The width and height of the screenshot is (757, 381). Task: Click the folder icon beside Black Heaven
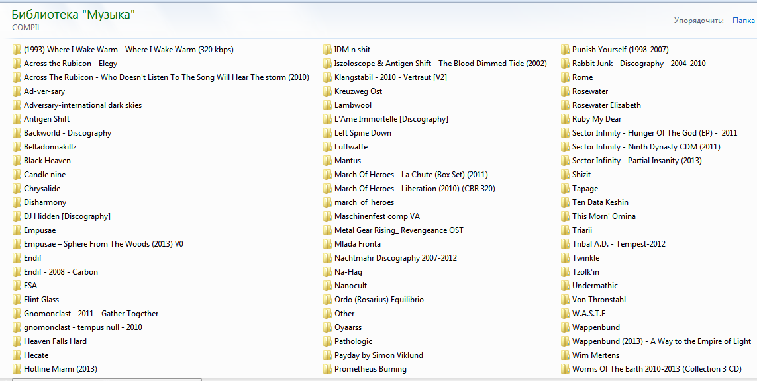pyautogui.click(x=17, y=161)
